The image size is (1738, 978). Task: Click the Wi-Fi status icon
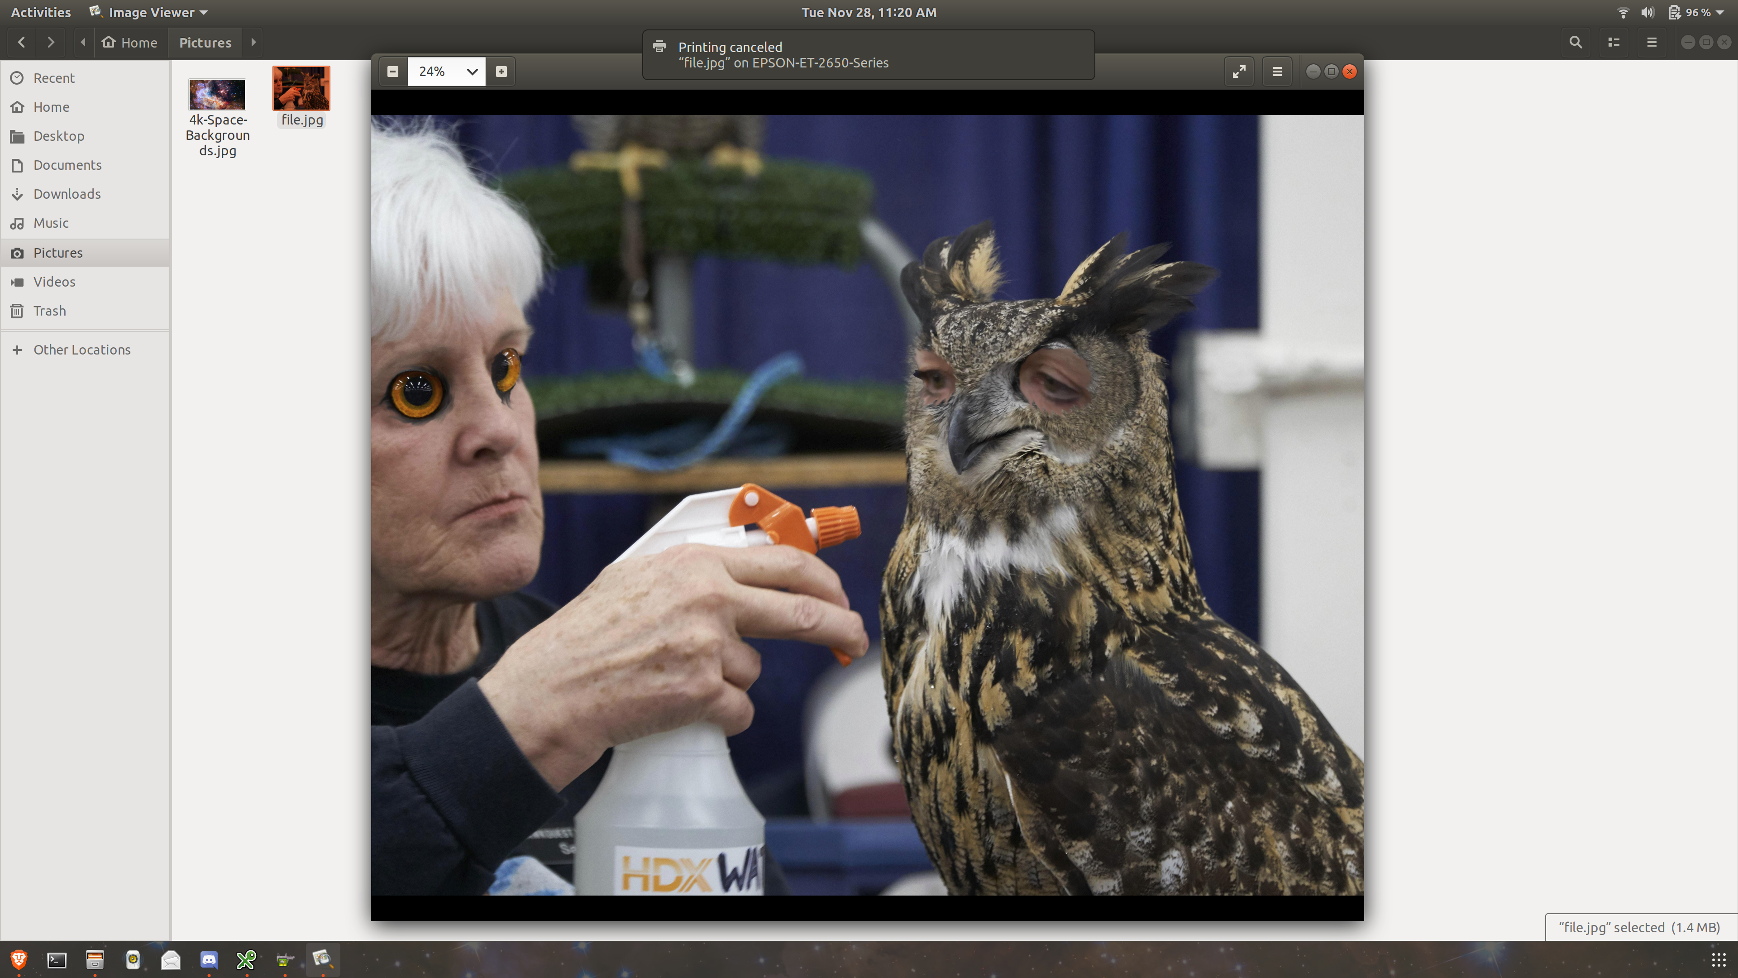[x=1623, y=12]
